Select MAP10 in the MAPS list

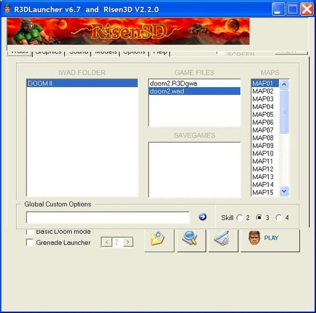(265, 153)
